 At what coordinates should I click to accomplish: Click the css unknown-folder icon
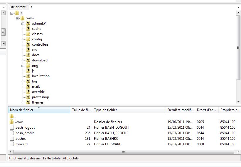(28, 50)
